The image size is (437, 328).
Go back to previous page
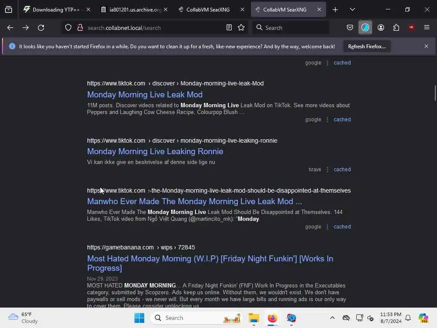(x=10, y=28)
